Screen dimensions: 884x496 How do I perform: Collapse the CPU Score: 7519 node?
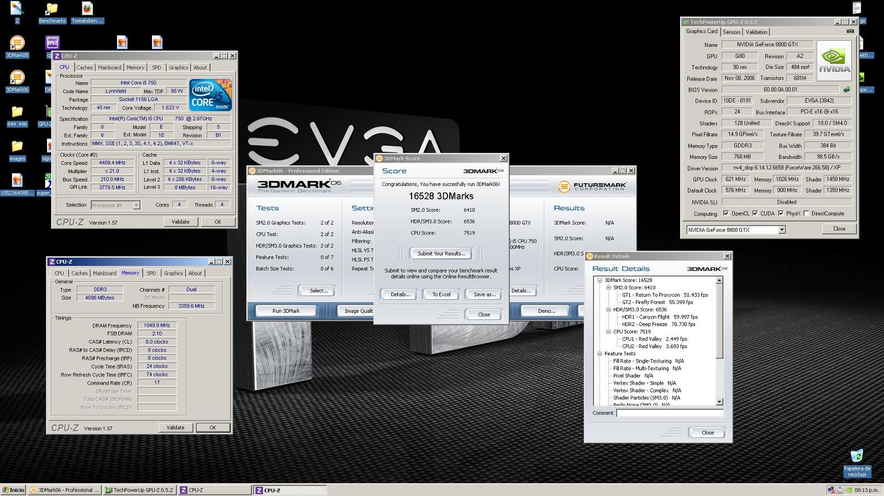(x=608, y=332)
